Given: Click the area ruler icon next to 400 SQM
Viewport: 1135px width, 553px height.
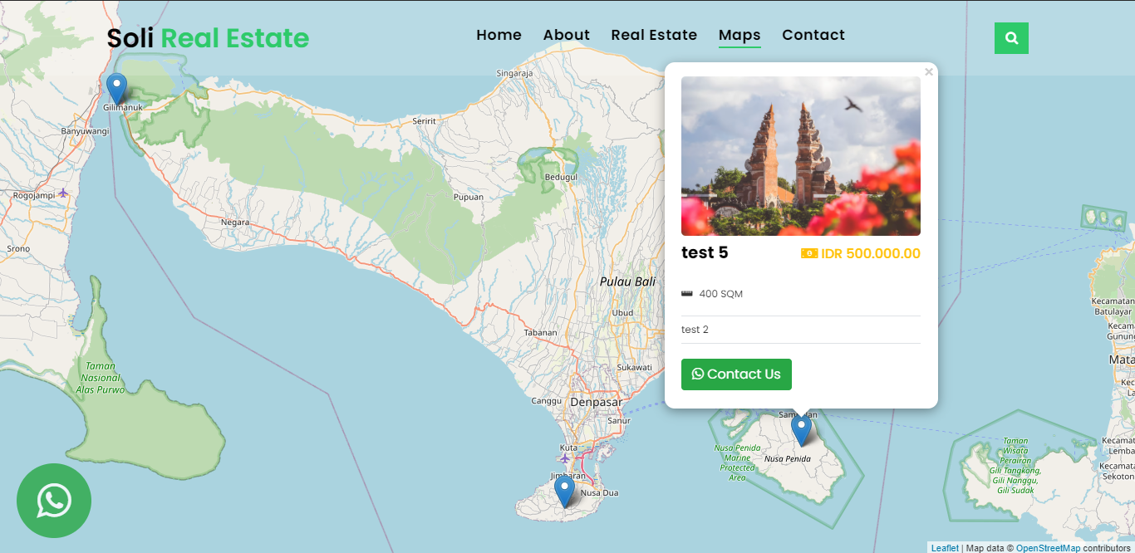Looking at the screenshot, I should point(687,293).
